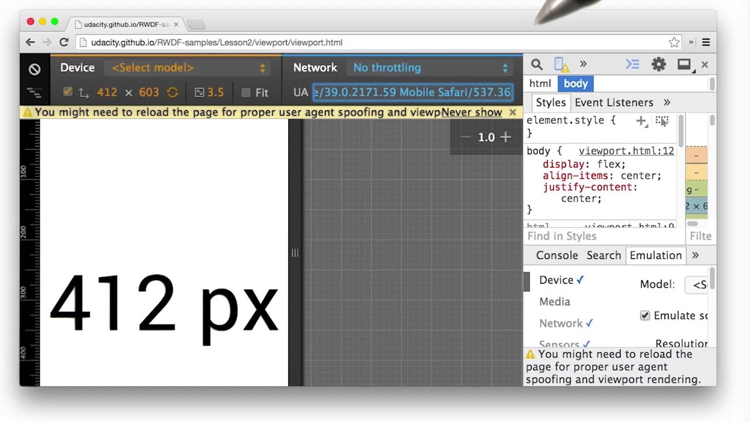
Task: Click the DevTools search magnifier icon
Action: [x=537, y=64]
